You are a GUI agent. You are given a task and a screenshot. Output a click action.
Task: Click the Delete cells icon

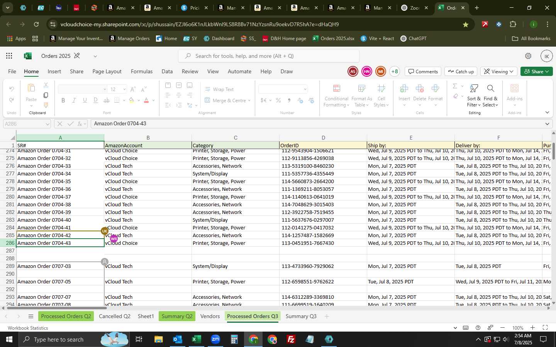pyautogui.click(x=420, y=89)
